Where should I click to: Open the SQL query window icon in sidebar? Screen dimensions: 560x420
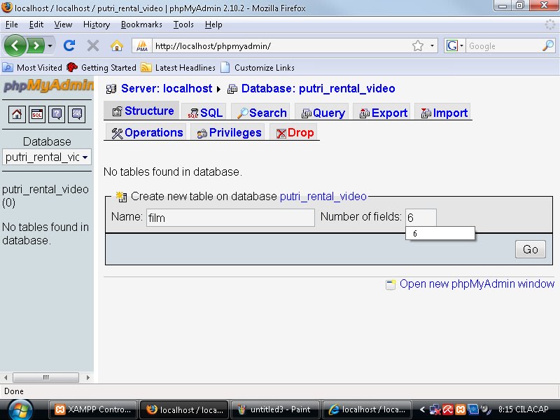pos(37,114)
